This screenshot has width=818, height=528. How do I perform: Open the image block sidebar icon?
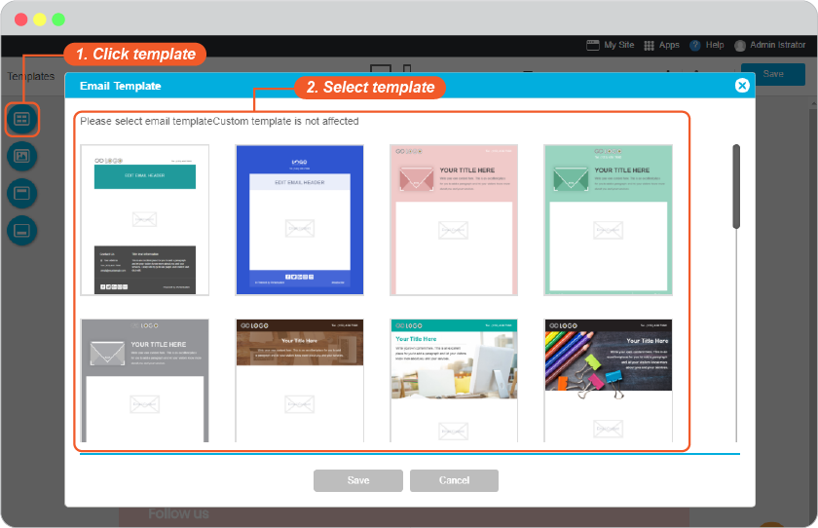pyautogui.click(x=21, y=156)
